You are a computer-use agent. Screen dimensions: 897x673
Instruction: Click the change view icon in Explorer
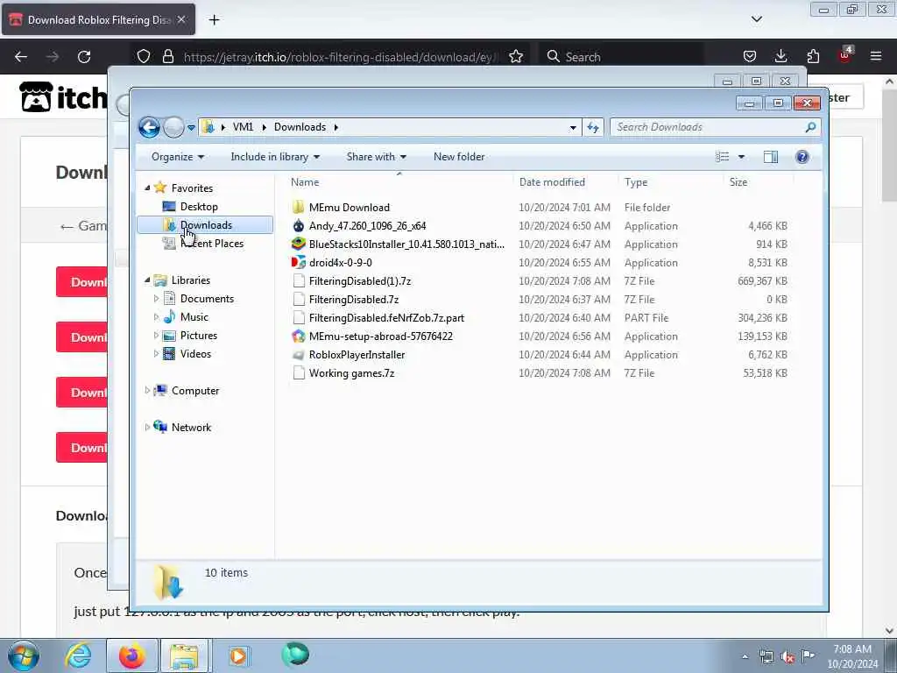coord(722,157)
